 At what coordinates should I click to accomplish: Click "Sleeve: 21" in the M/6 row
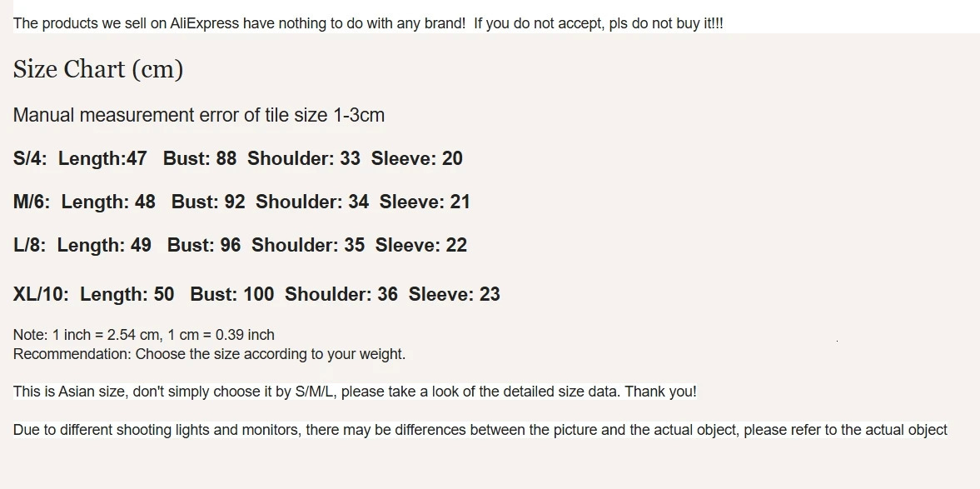(425, 202)
